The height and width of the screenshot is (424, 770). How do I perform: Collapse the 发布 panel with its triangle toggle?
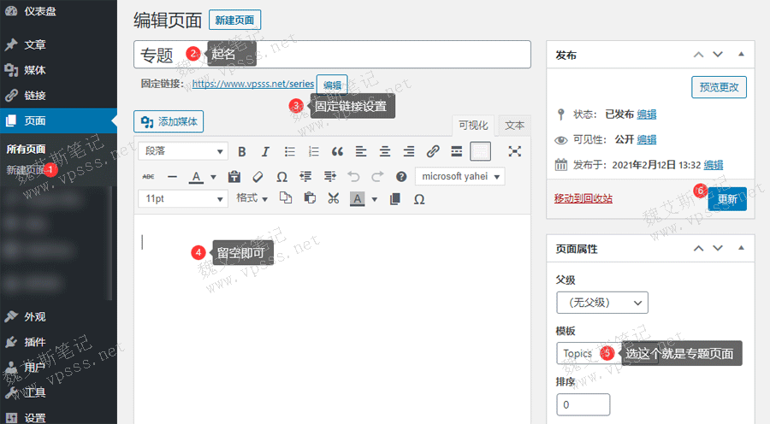tap(741, 55)
